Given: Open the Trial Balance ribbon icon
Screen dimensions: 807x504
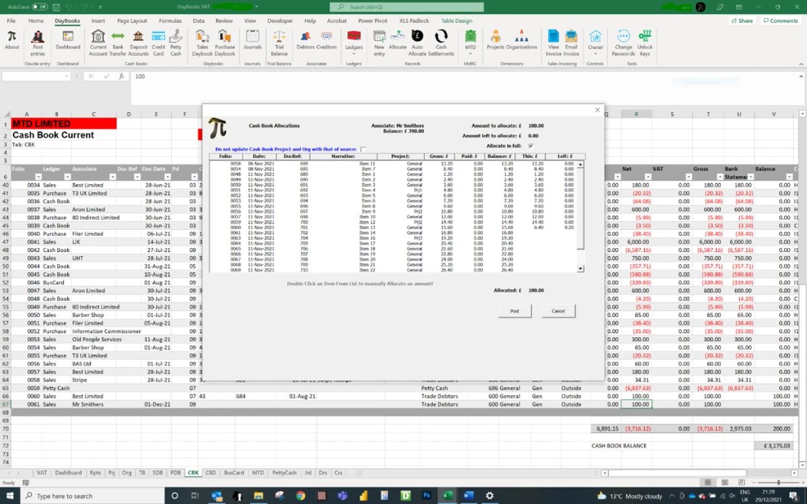Looking at the screenshot, I should (x=279, y=40).
